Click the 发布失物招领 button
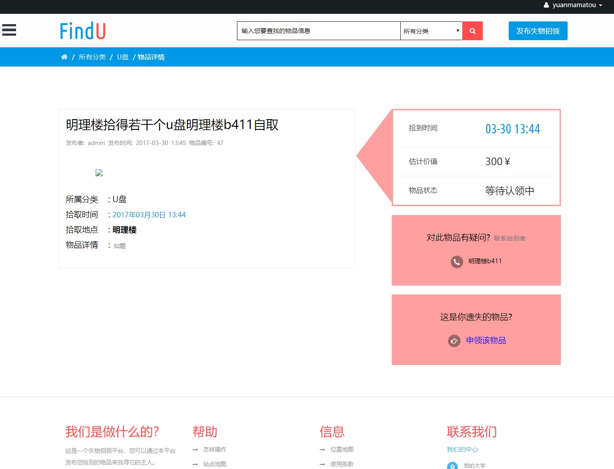Screen dimensions: 614x469 (x=538, y=30)
